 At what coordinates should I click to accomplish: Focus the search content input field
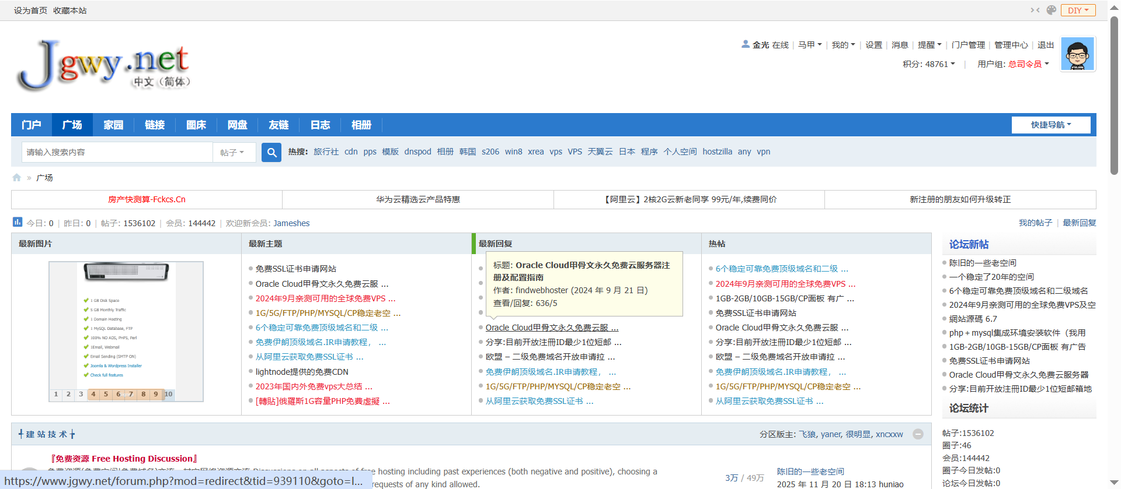tap(117, 152)
